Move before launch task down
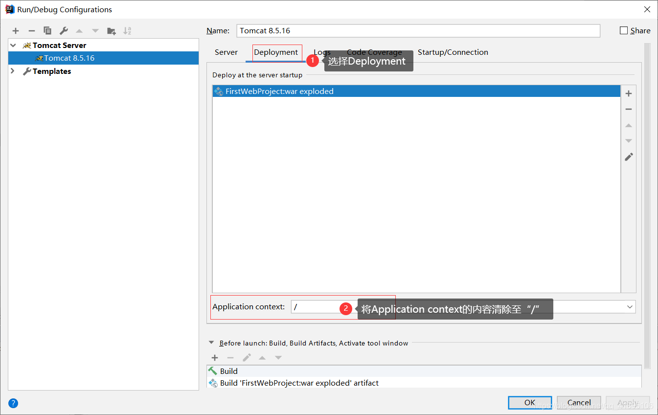This screenshot has width=658, height=415. pyautogui.click(x=278, y=358)
